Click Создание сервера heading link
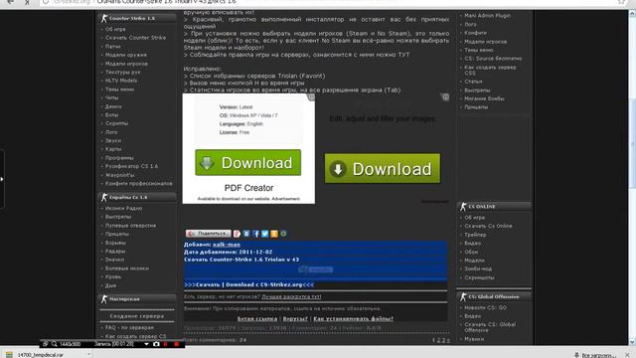Viewport: 636px width, 358px height. (x=137, y=316)
